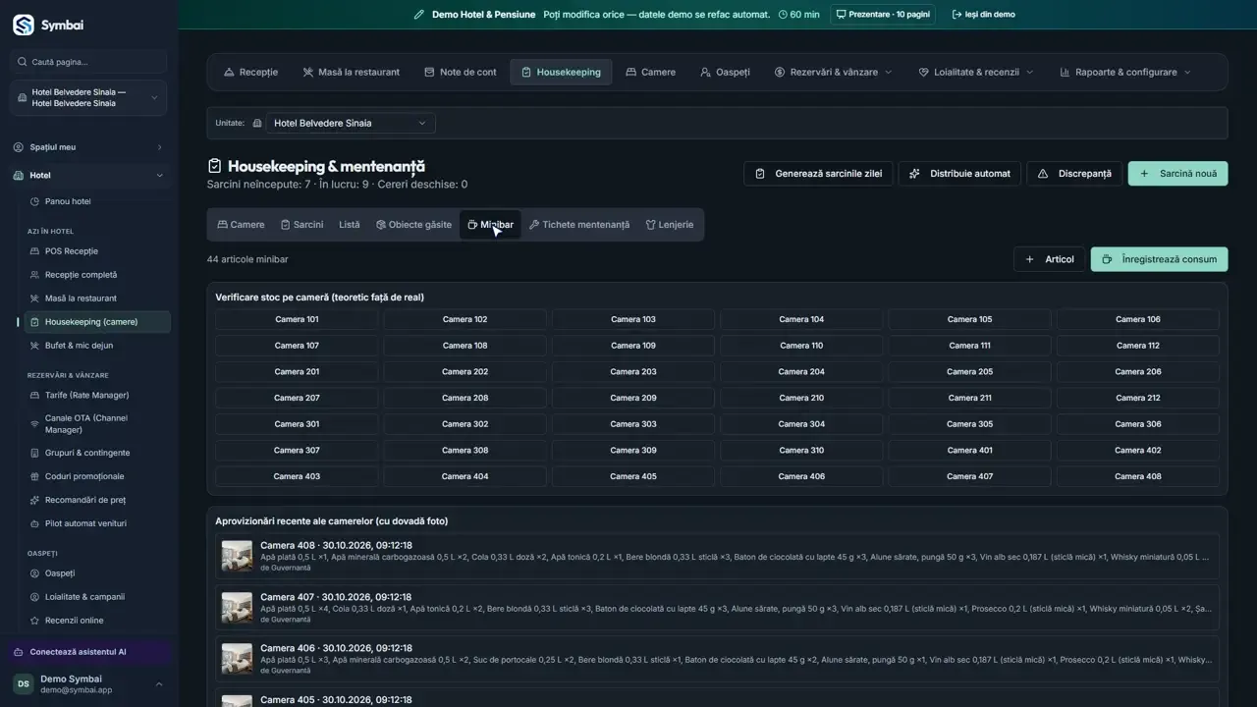1257x707 pixels.
Task: Click the clock icon next to 60 min
Action: [x=783, y=15]
